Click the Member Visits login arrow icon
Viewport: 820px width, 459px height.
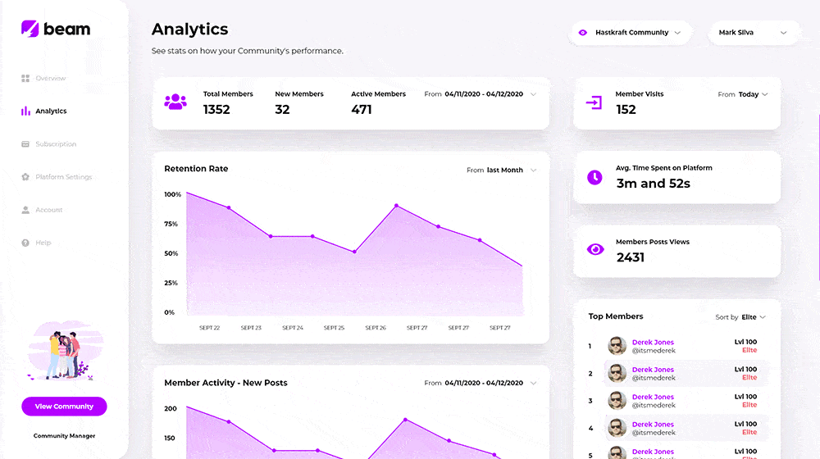pos(594,102)
